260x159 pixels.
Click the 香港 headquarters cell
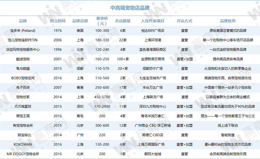(80, 87)
